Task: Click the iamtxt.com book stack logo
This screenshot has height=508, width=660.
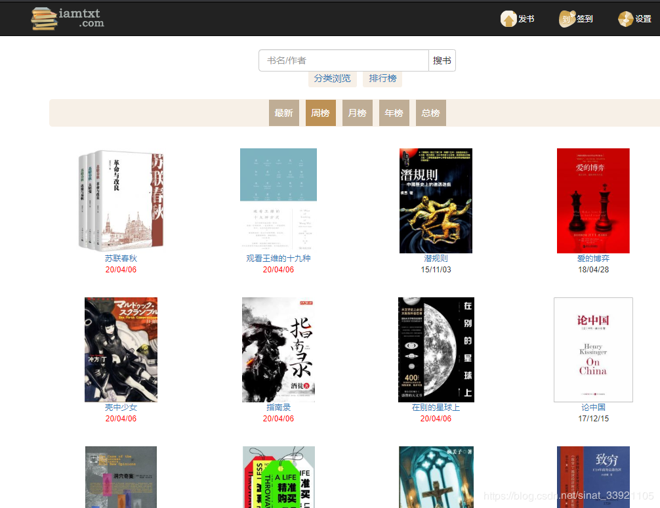Action: click(x=68, y=19)
